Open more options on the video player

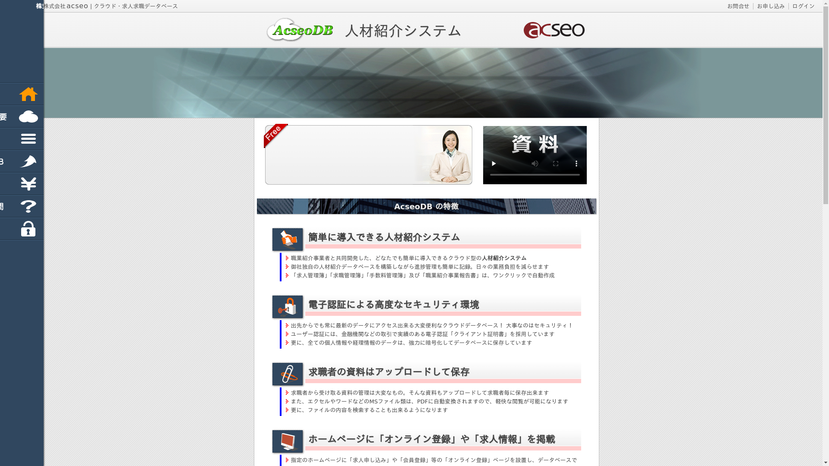click(x=576, y=164)
